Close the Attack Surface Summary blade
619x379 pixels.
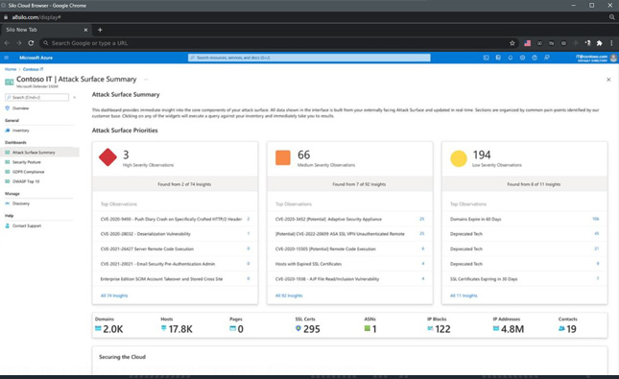click(x=608, y=80)
